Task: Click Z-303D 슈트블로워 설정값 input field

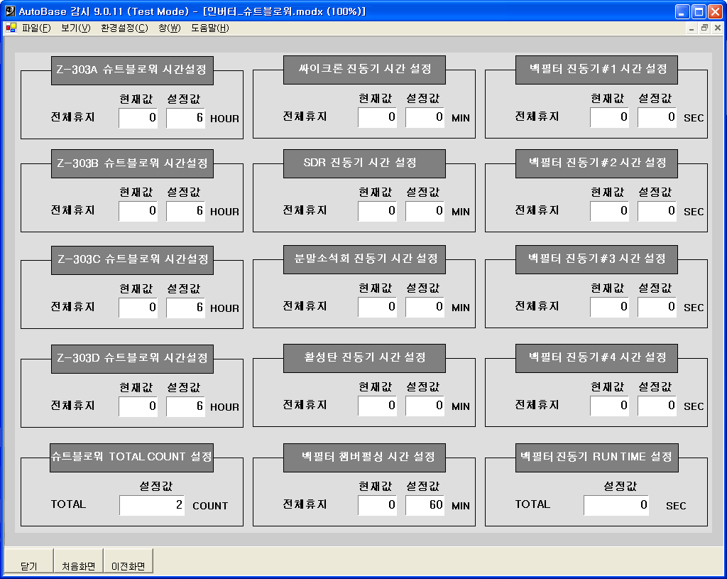Action: coord(185,406)
